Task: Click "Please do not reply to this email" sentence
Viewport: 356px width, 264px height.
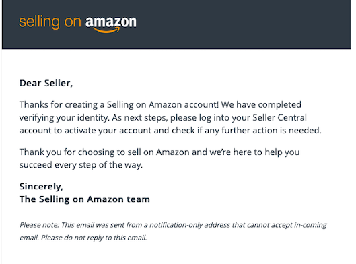Action: tap(94, 238)
